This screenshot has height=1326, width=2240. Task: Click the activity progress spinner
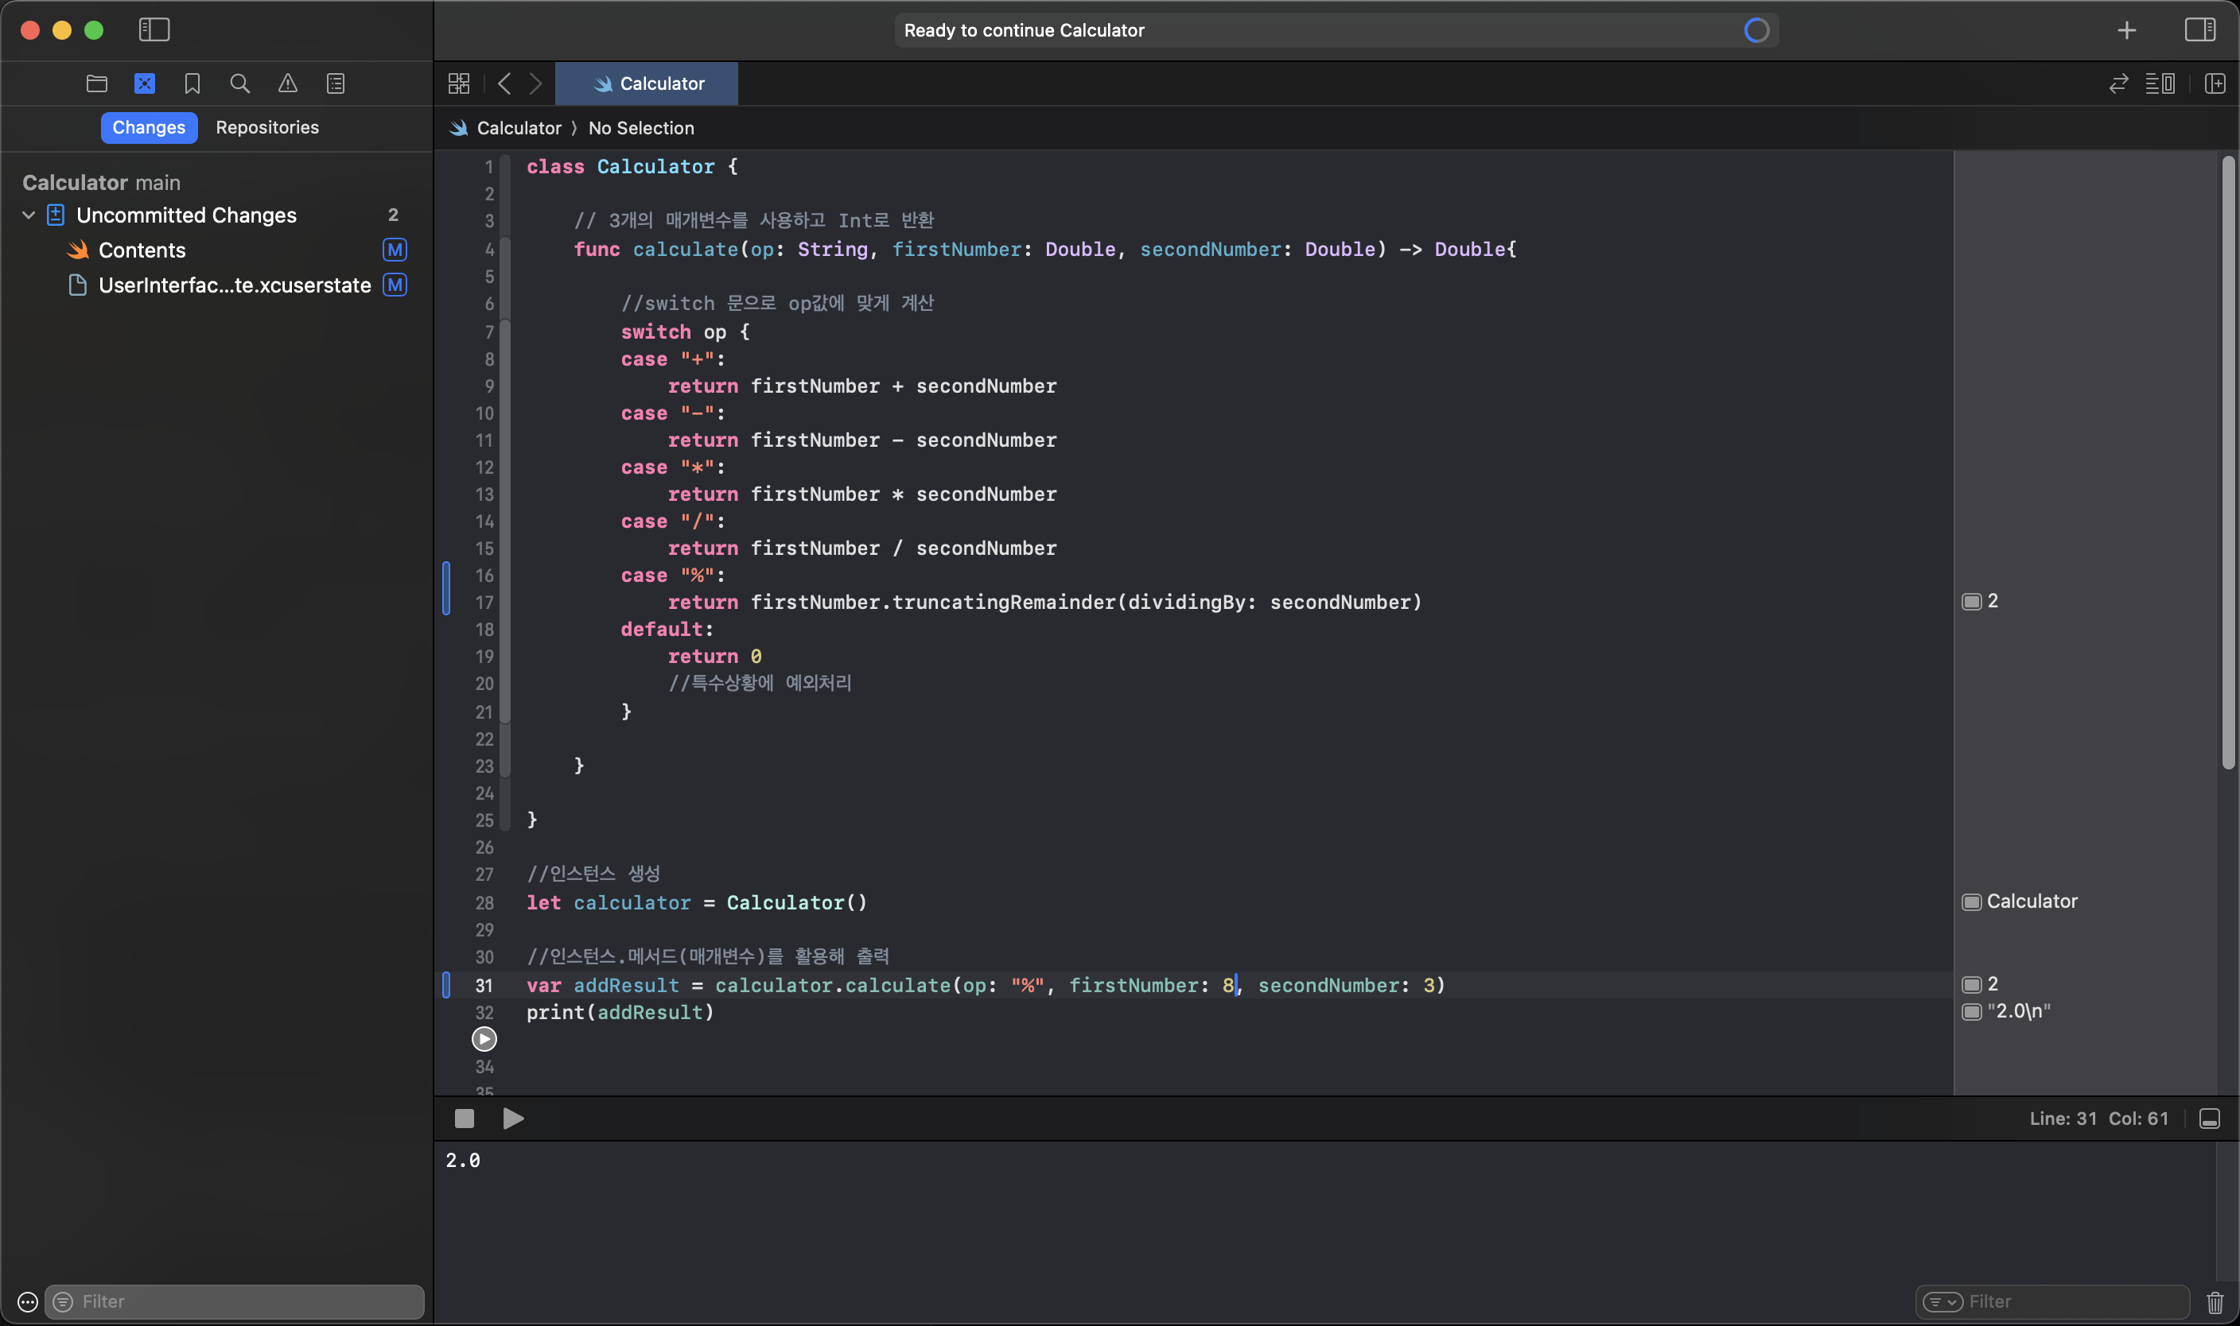(x=1756, y=30)
